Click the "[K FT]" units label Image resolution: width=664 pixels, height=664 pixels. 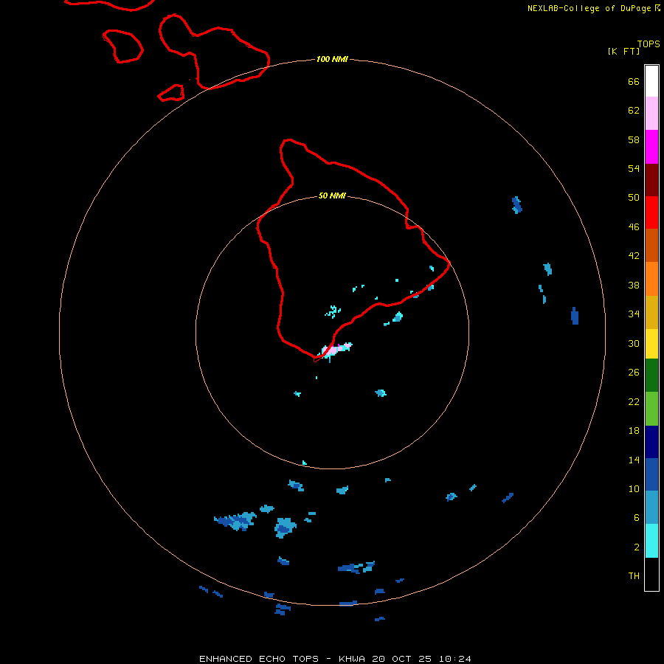(x=623, y=51)
